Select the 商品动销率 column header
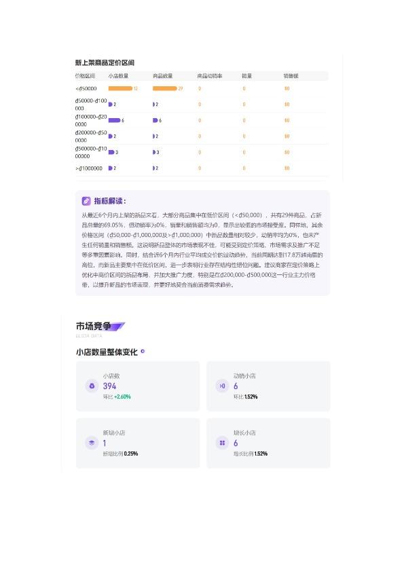The image size is (404, 571). click(x=209, y=76)
